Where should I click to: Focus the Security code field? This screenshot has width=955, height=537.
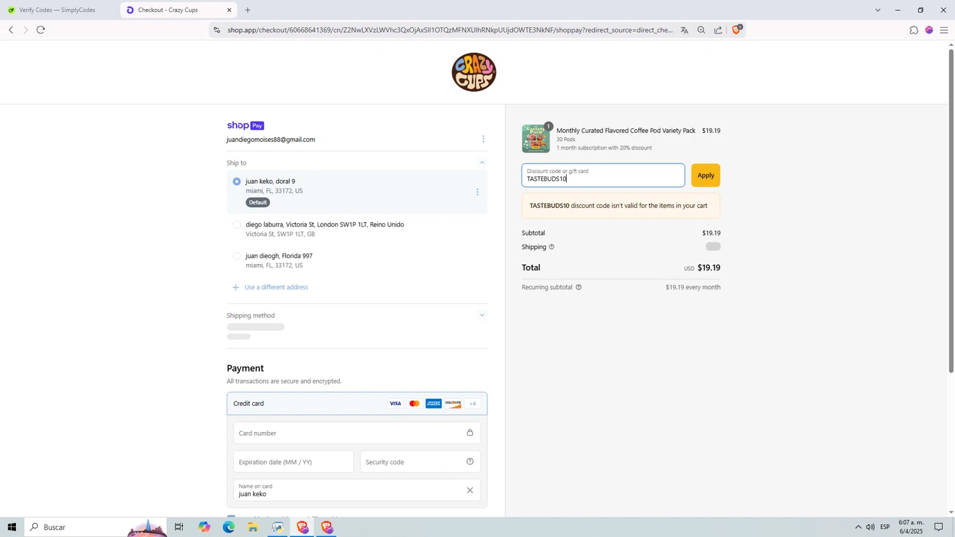point(420,462)
